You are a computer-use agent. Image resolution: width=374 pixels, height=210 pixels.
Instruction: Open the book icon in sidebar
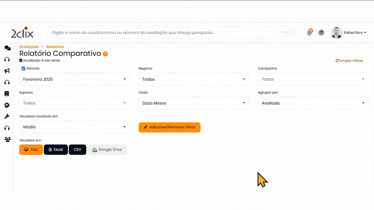coord(7,94)
